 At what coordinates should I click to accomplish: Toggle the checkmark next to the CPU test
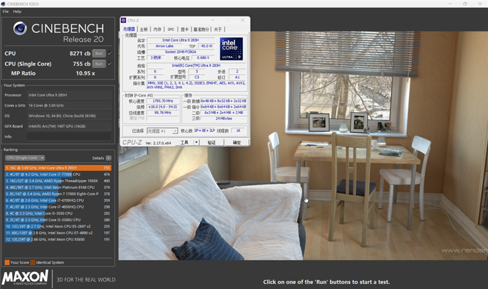coord(110,54)
